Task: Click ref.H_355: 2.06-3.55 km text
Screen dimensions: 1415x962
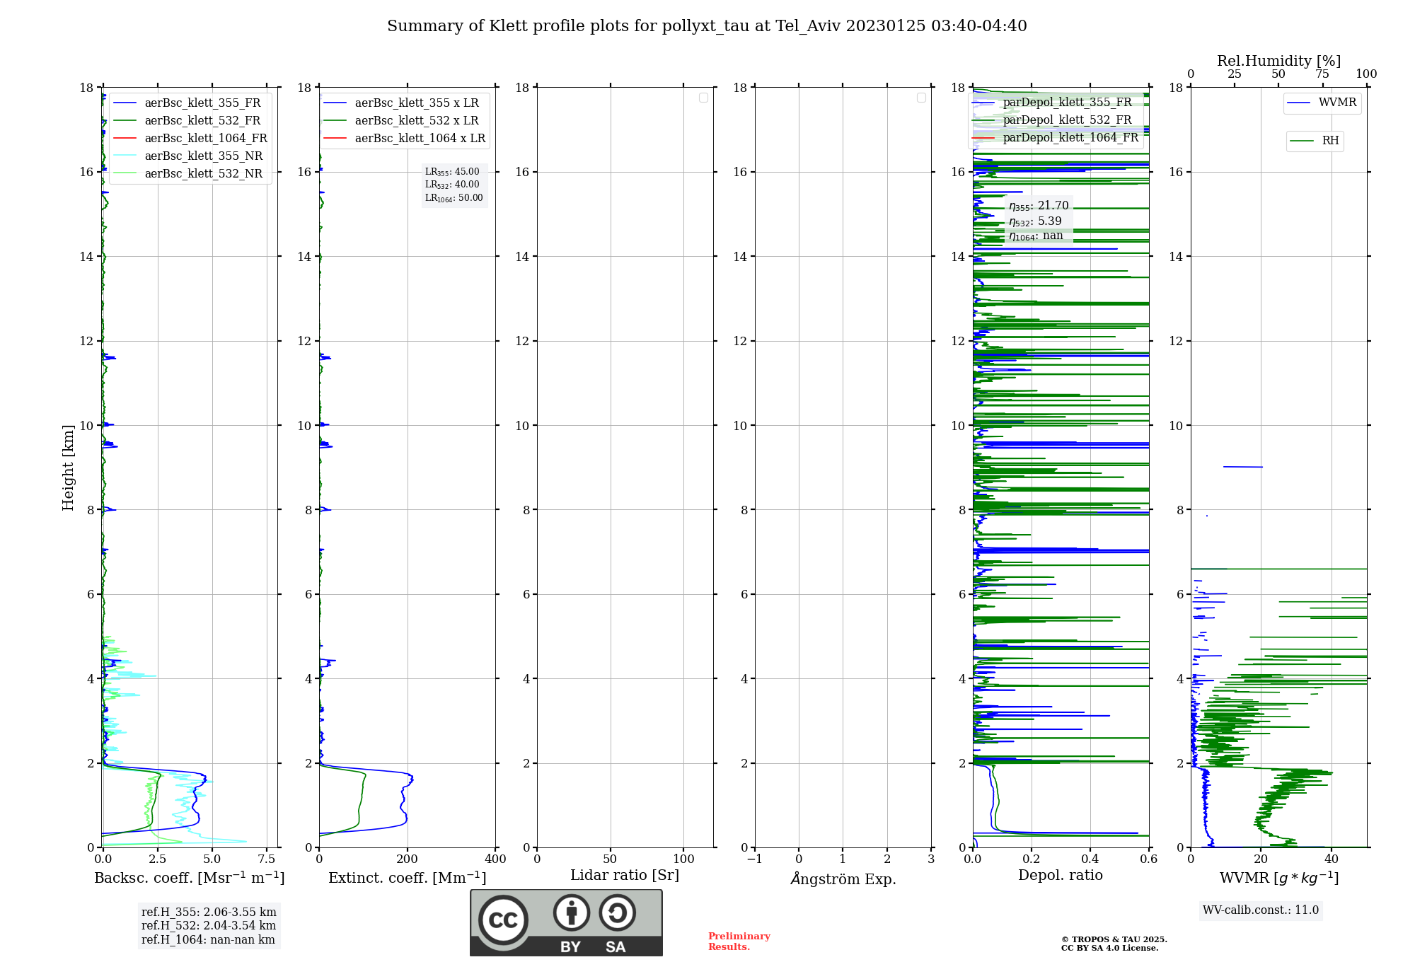Action: (209, 912)
